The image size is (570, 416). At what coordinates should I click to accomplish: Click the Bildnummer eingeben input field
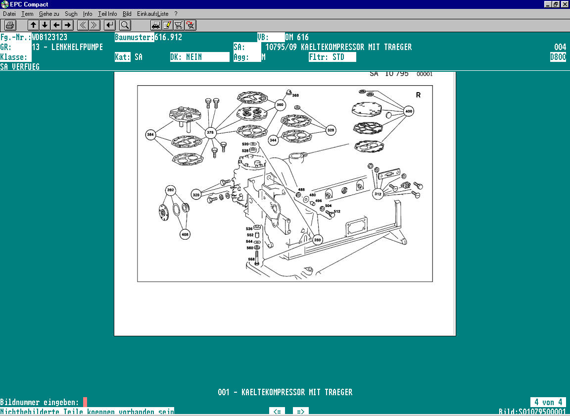coord(85,402)
